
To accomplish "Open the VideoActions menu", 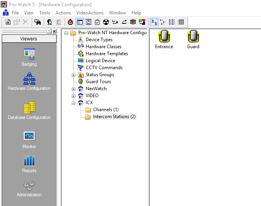I will tap(90, 13).
